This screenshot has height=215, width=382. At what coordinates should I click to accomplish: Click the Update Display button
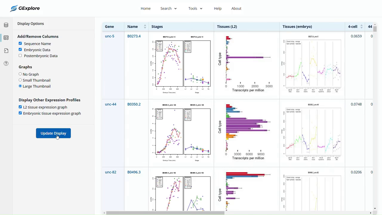[x=53, y=133]
